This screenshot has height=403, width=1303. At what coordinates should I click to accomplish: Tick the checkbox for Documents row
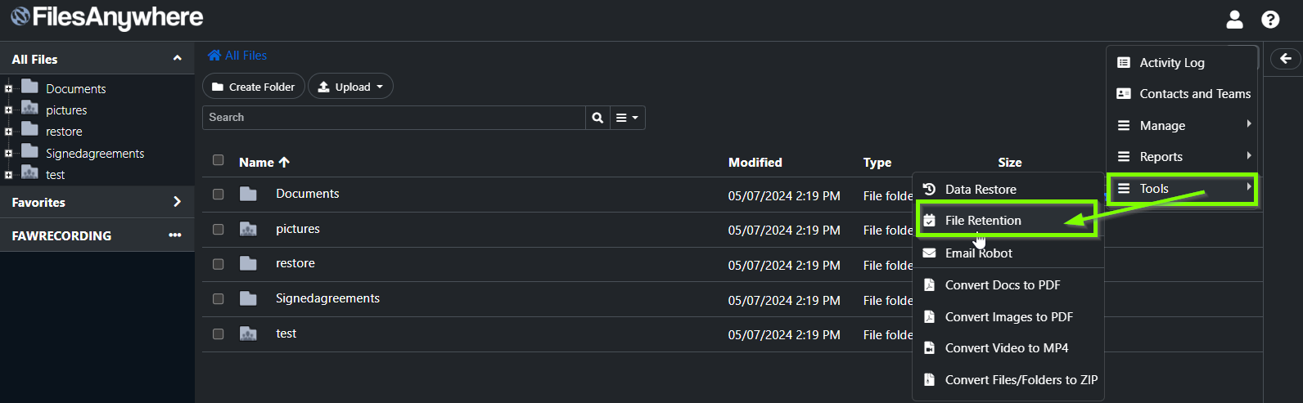[218, 195]
